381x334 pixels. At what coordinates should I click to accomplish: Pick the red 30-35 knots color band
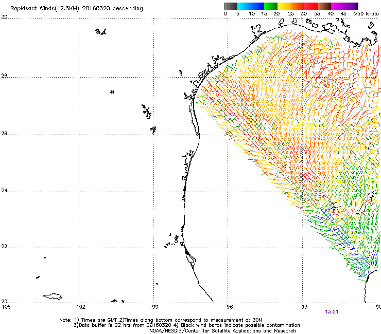click(x=311, y=6)
